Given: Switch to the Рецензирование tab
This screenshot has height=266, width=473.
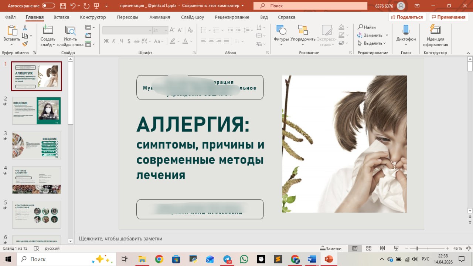Looking at the screenshot, I should tap(232, 17).
